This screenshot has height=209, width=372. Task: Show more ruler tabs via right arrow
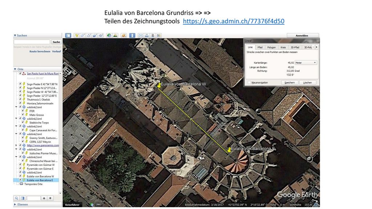coord(316,47)
